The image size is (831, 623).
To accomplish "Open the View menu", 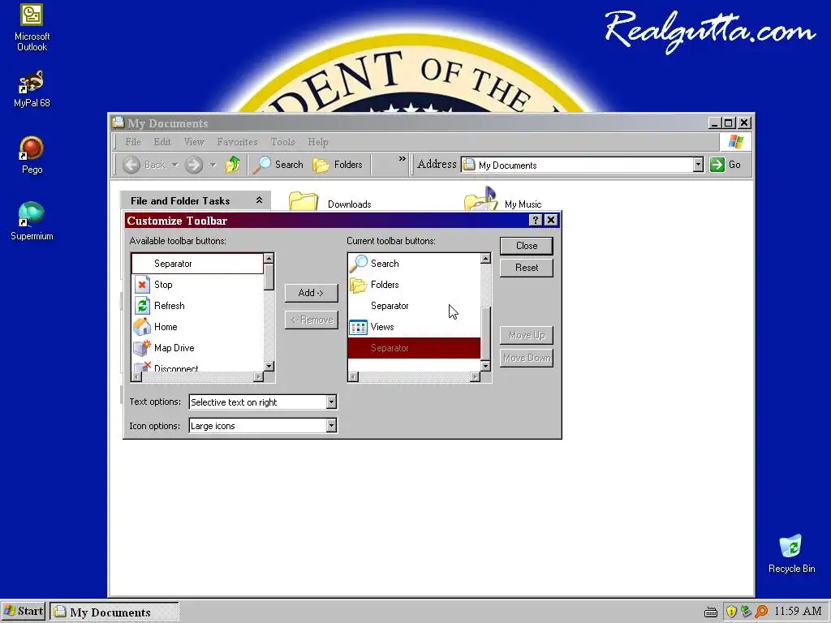I will point(194,142).
